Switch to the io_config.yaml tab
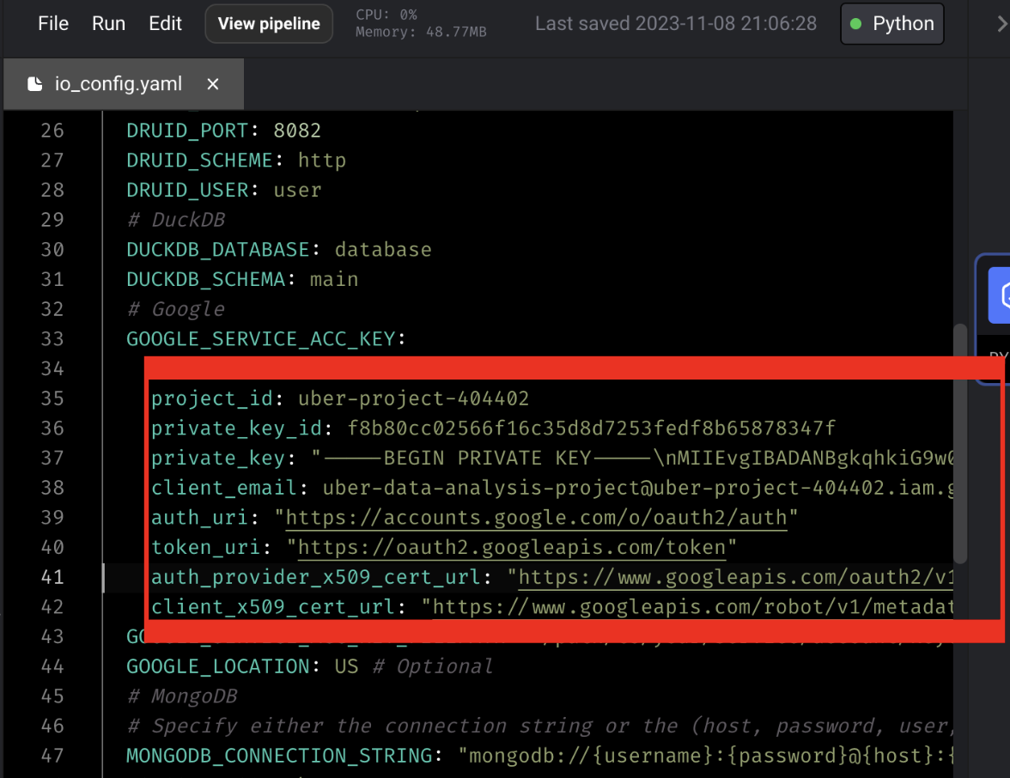Image resolution: width=1010 pixels, height=778 pixels. tap(119, 84)
